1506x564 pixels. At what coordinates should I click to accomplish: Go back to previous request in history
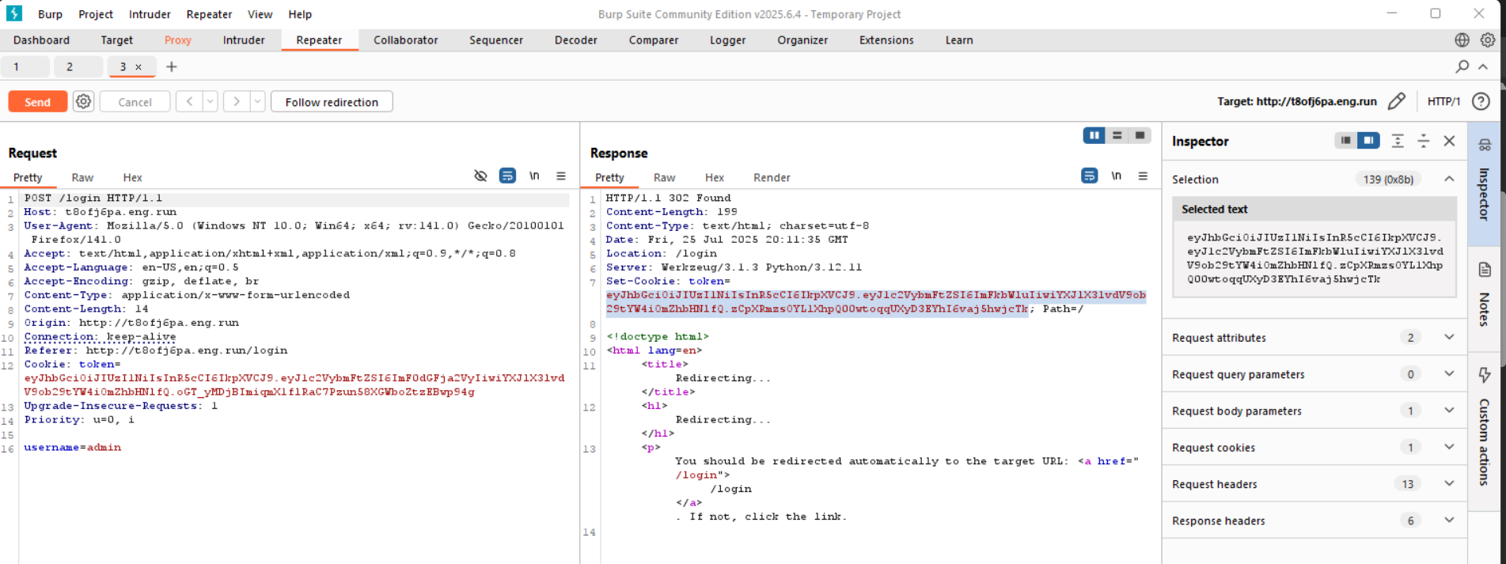[189, 101]
